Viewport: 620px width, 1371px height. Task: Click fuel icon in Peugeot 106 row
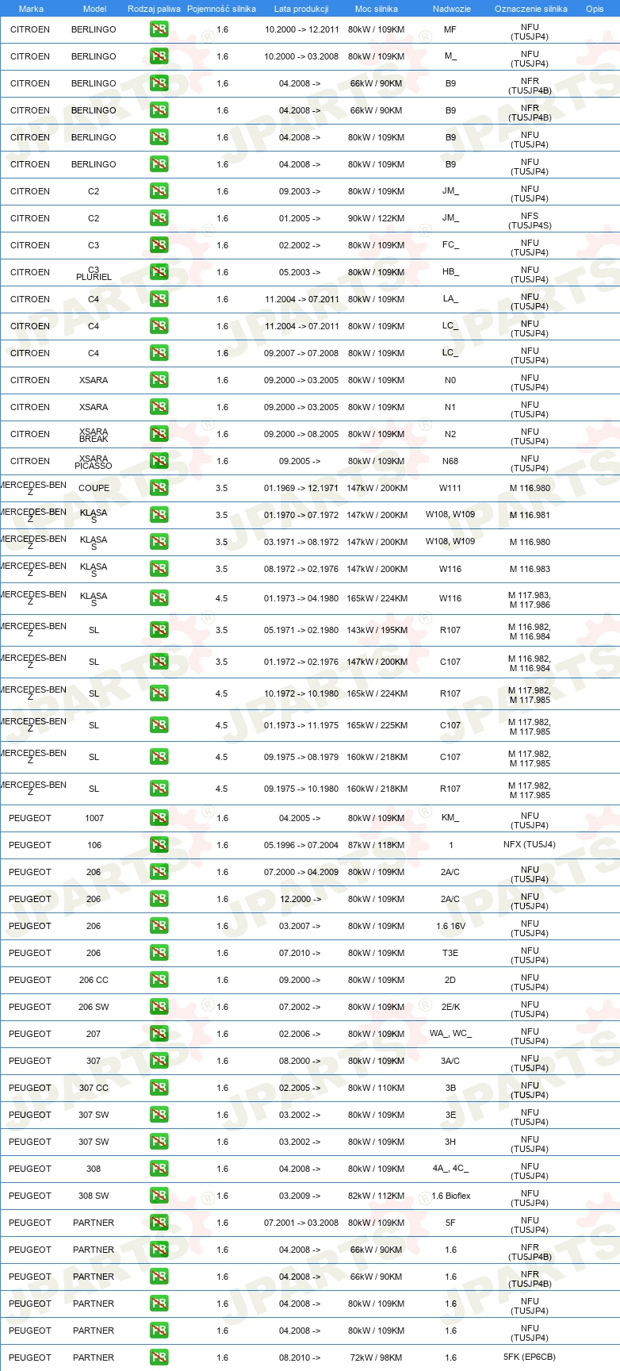[159, 845]
